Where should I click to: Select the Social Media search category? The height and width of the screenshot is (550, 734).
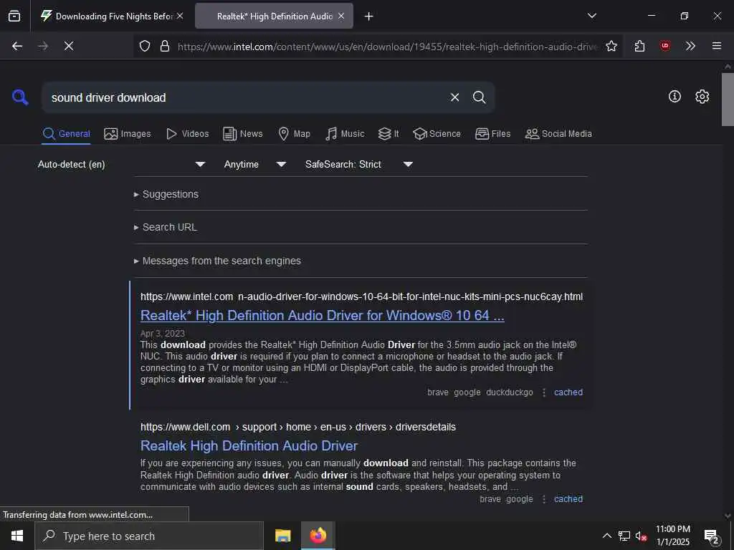point(558,134)
